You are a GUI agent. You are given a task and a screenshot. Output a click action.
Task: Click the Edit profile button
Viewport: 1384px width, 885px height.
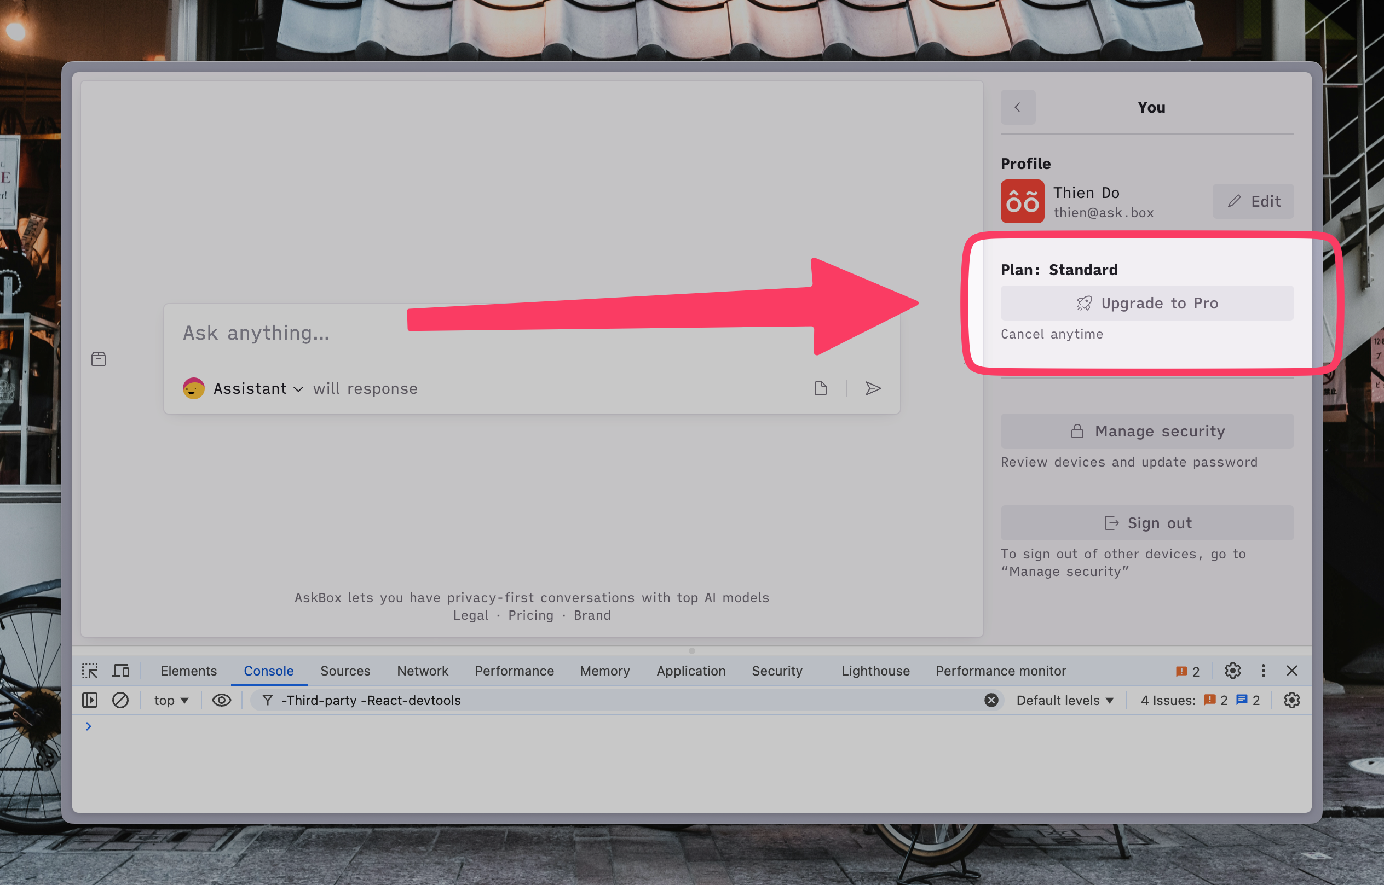coord(1253,201)
